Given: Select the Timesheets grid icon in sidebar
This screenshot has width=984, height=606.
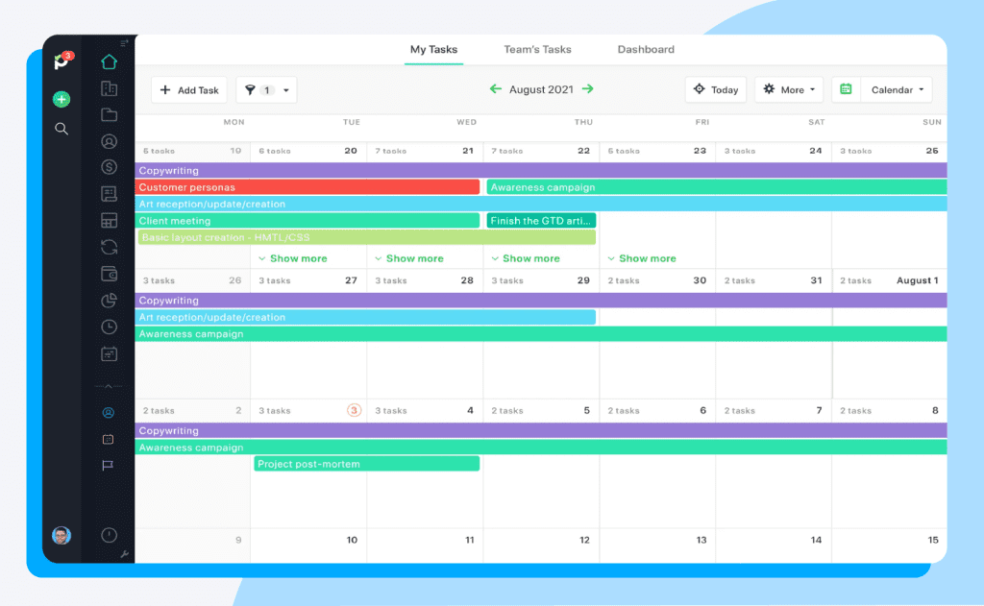Looking at the screenshot, I should (109, 220).
